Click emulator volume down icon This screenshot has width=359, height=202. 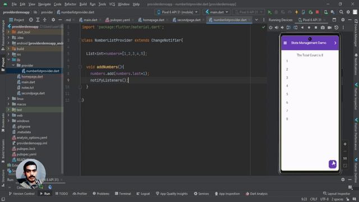[282, 27]
